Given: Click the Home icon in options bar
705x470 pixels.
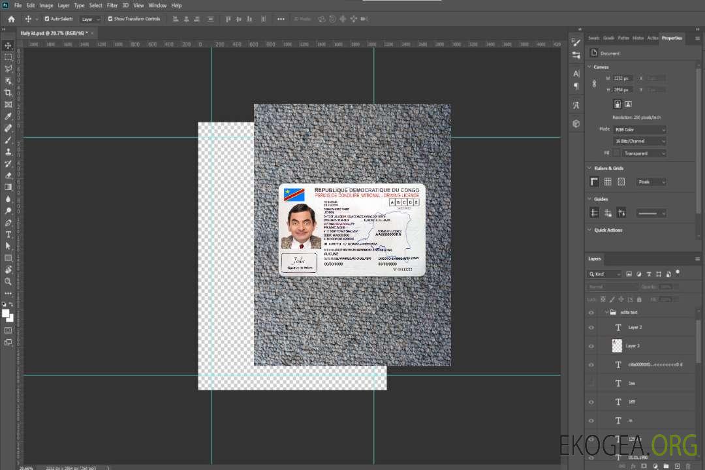Looking at the screenshot, I should (x=11, y=19).
